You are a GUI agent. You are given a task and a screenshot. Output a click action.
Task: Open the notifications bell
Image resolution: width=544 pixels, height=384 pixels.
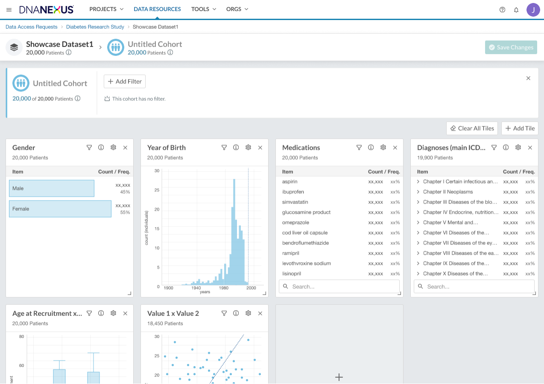tap(516, 9)
